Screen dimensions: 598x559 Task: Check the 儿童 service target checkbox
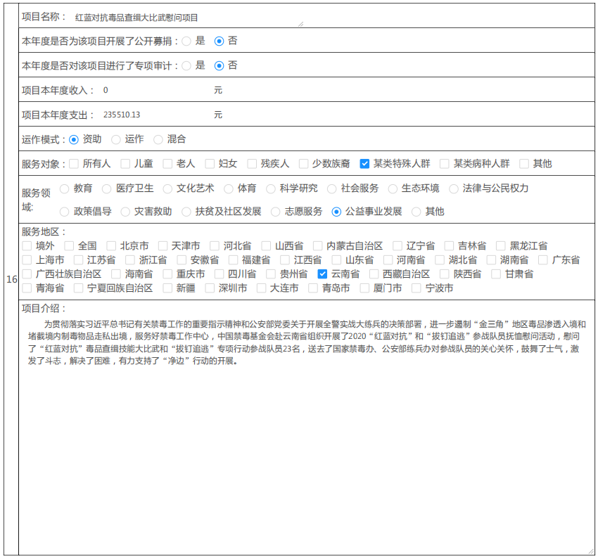point(125,164)
